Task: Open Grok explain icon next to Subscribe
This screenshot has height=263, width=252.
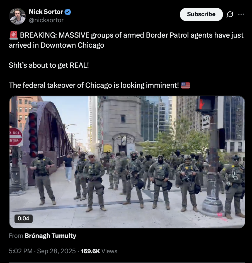Action: pyautogui.click(x=230, y=14)
